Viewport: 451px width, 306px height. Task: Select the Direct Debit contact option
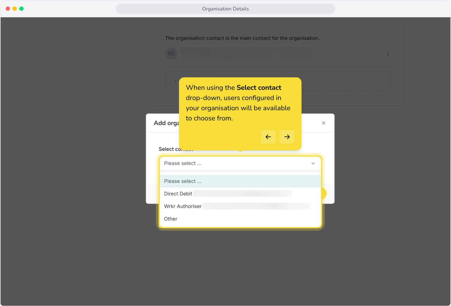coord(240,194)
